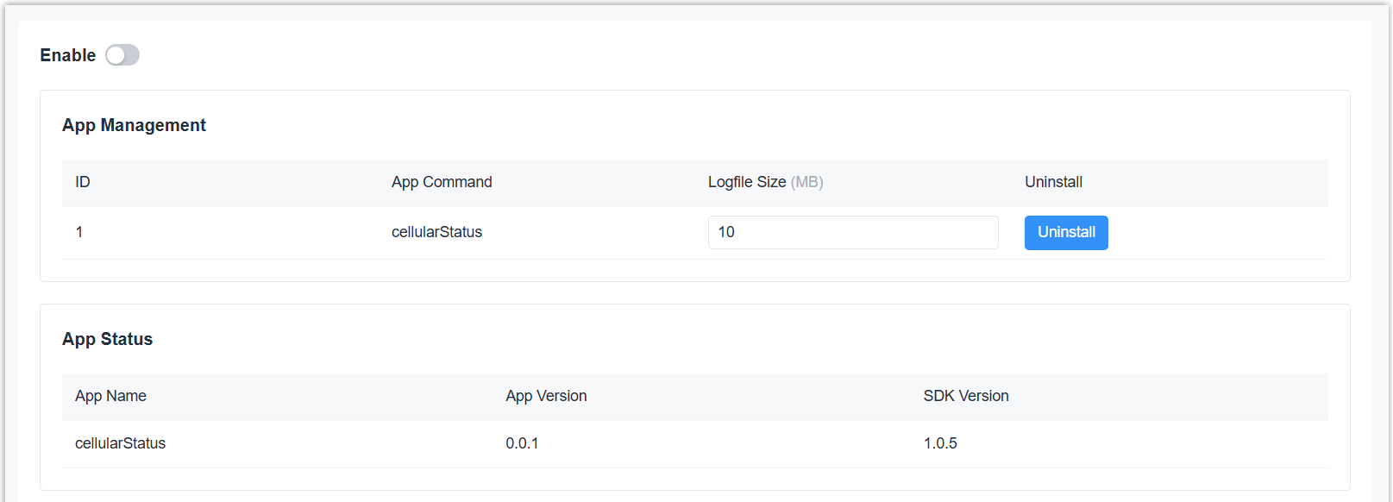Click the Enable label text
Screen dimensions: 1393x502
click(x=67, y=55)
